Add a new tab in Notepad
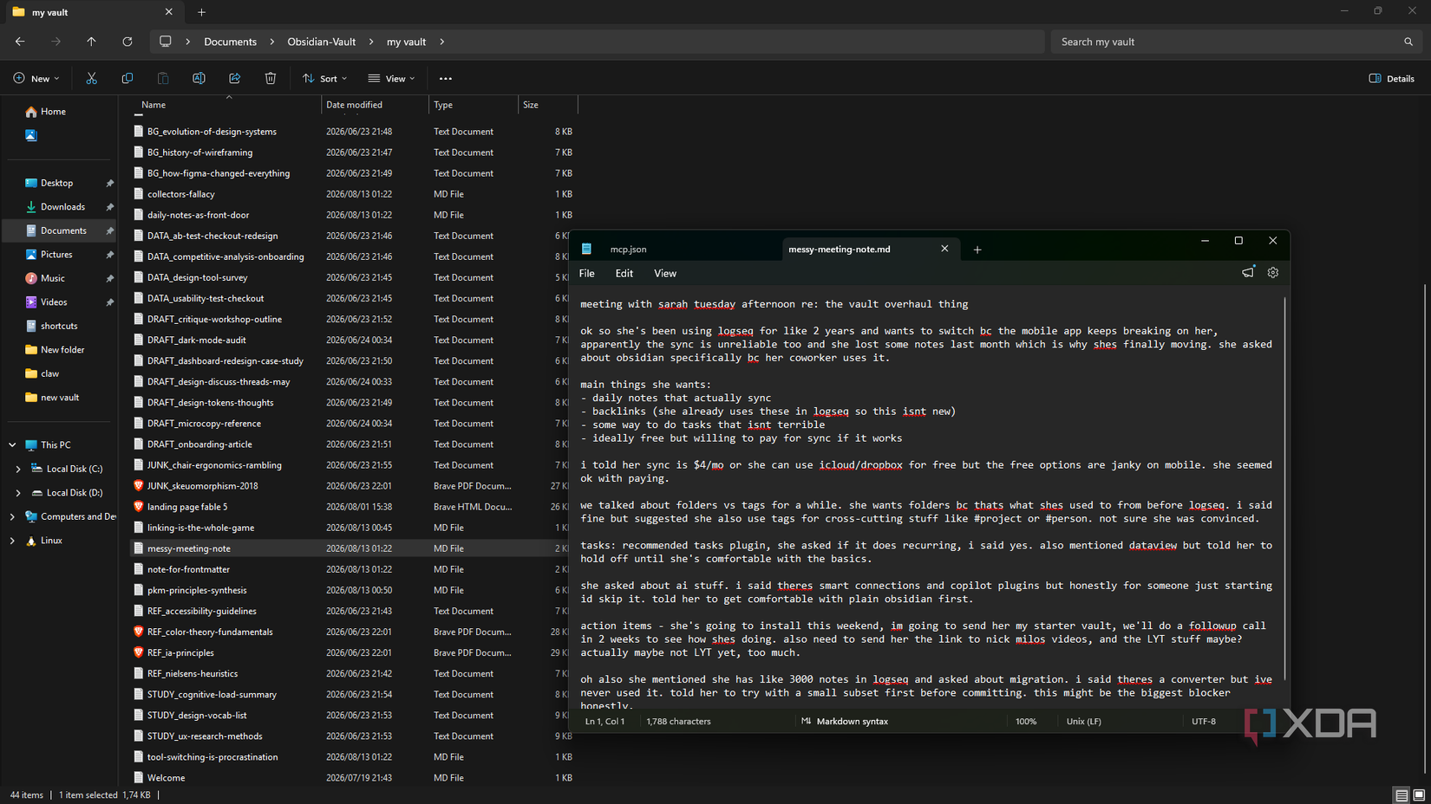This screenshot has width=1431, height=804. tap(977, 250)
